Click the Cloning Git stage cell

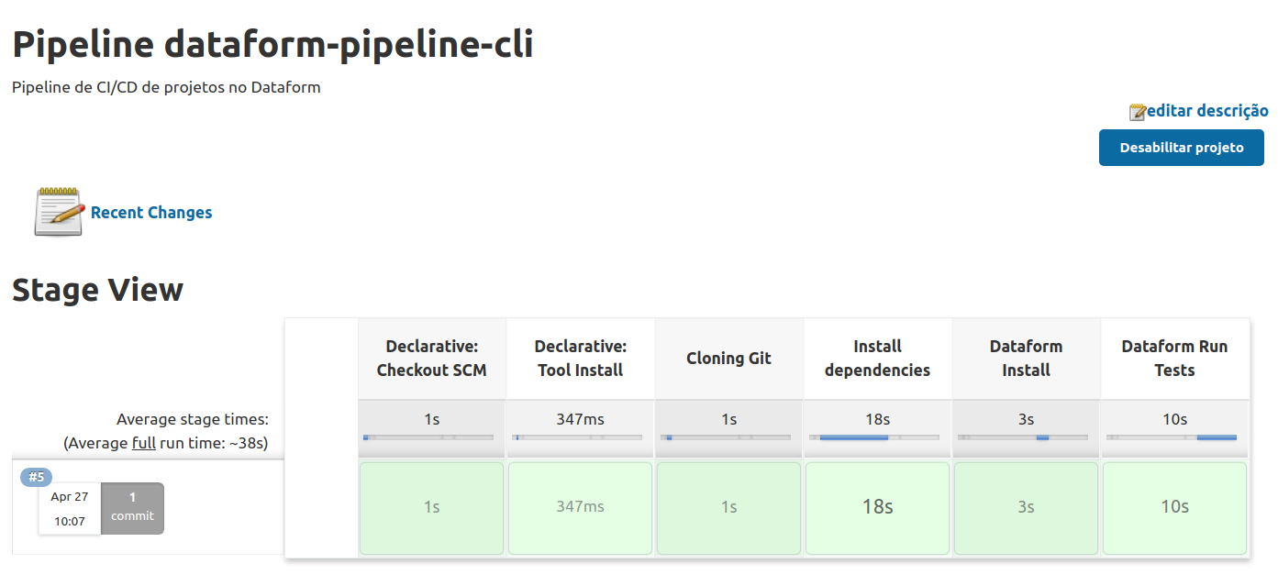(x=728, y=508)
